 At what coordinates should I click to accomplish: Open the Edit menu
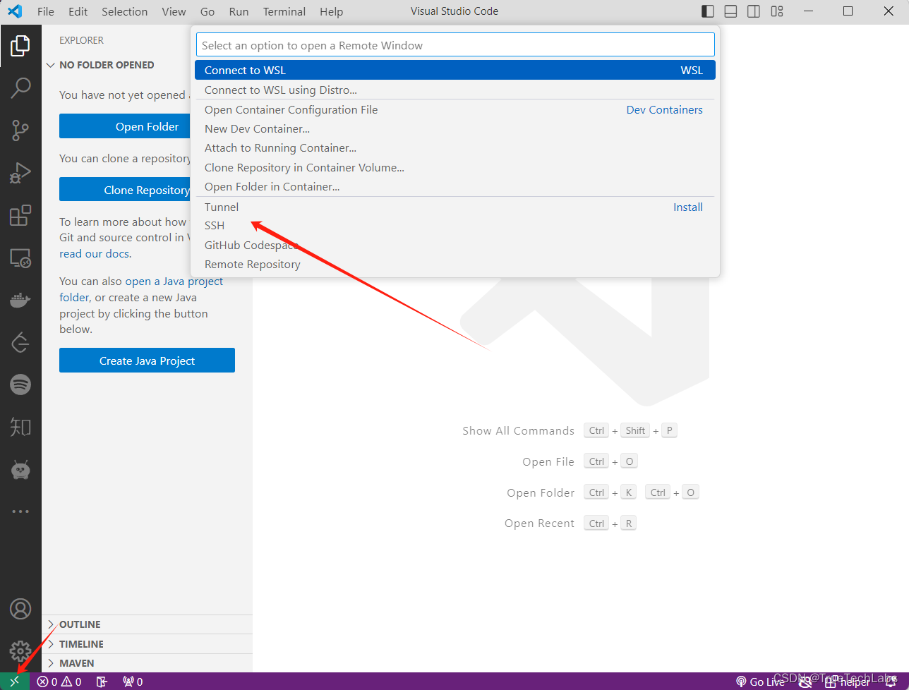(78, 11)
